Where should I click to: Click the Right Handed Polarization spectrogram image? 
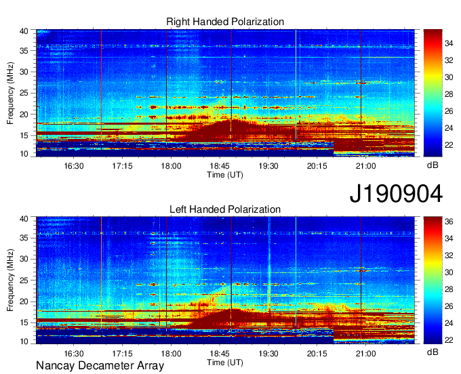(225, 93)
